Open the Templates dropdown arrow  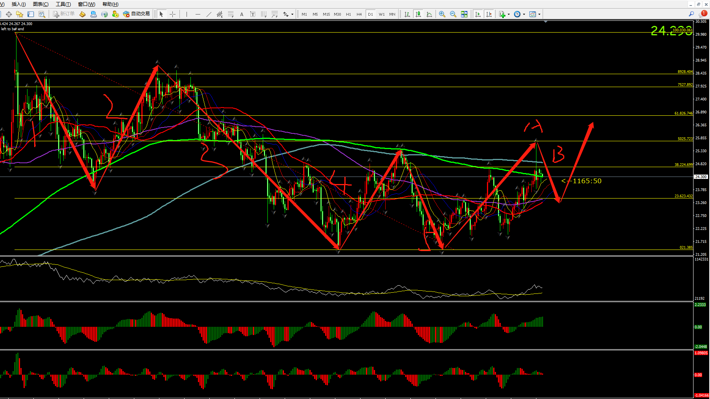point(539,15)
